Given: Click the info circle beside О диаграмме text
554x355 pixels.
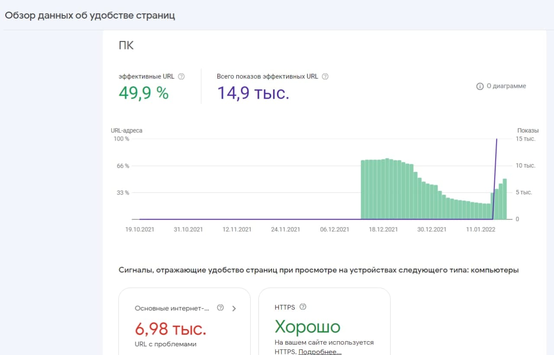Looking at the screenshot, I should click(x=480, y=86).
